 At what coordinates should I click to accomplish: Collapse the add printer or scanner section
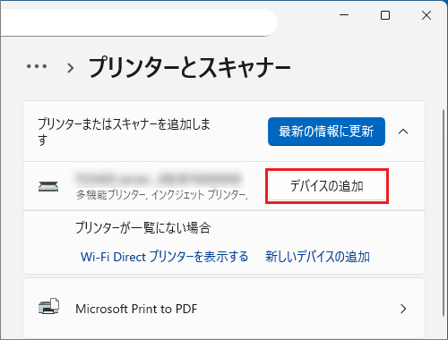(x=403, y=132)
